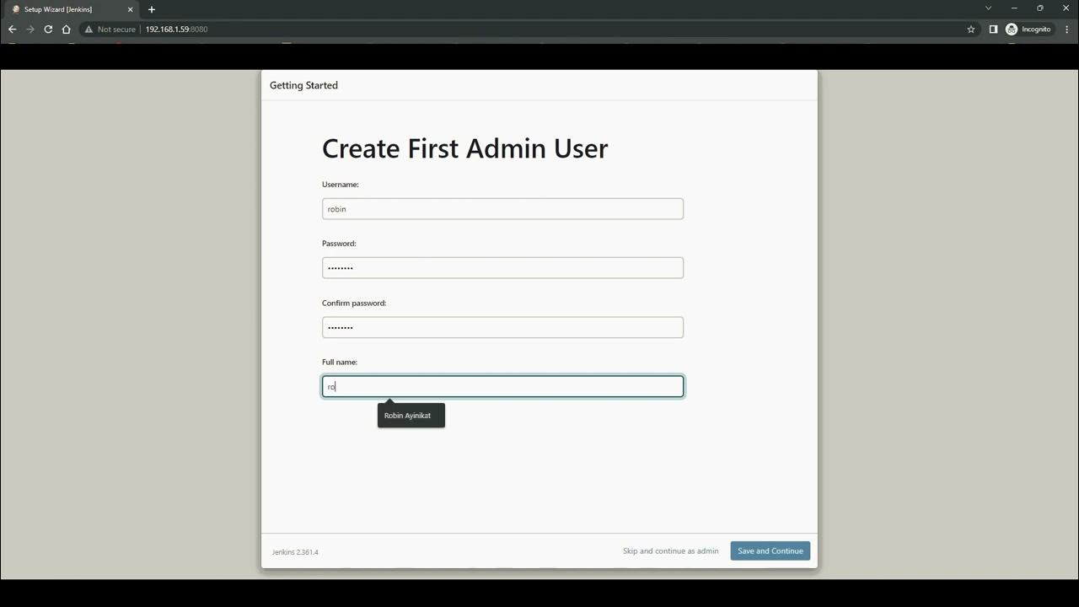Click the address bar URL 192.168.1.59:8080
Image resolution: width=1079 pixels, height=607 pixels.
[x=176, y=29]
